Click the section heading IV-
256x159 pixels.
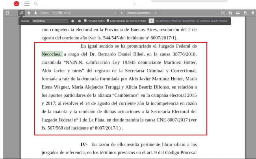84,144
